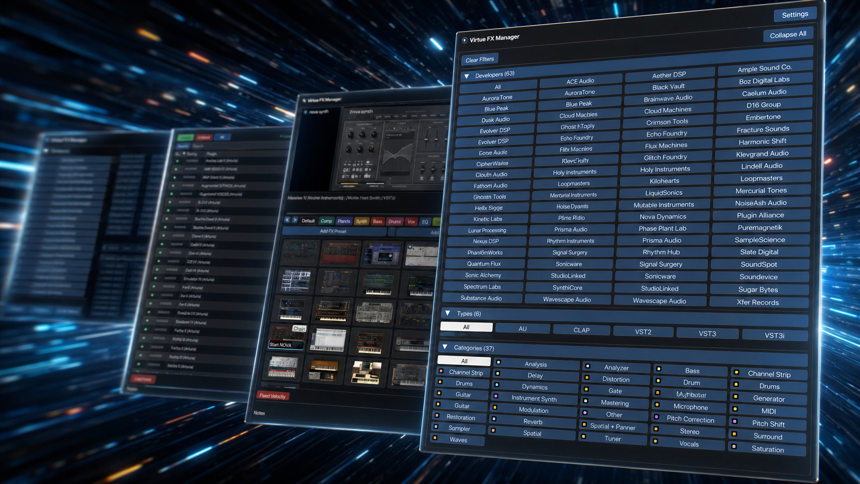Filter by developer LiquidSonics
Image resolution: width=860 pixels, height=484 pixels.
pyautogui.click(x=664, y=193)
